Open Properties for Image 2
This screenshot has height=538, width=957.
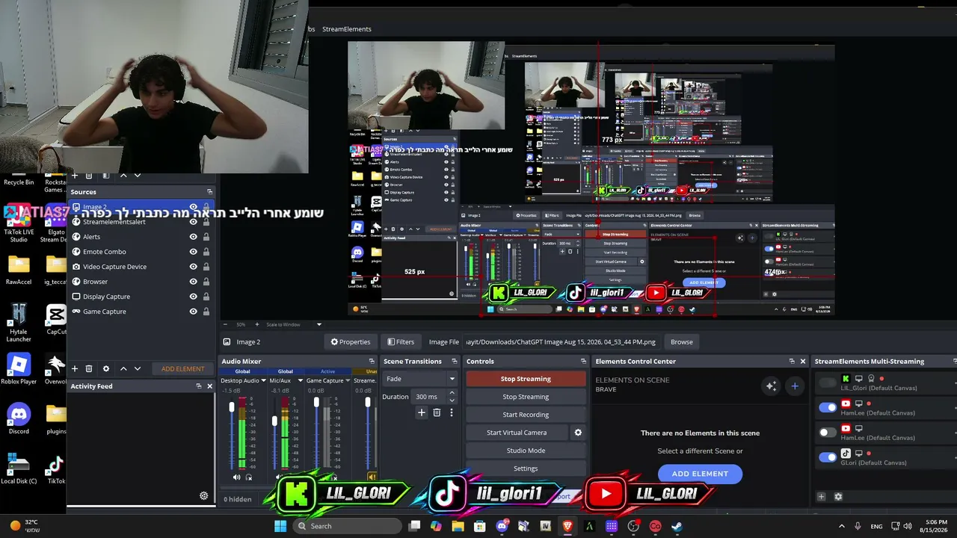[351, 342]
